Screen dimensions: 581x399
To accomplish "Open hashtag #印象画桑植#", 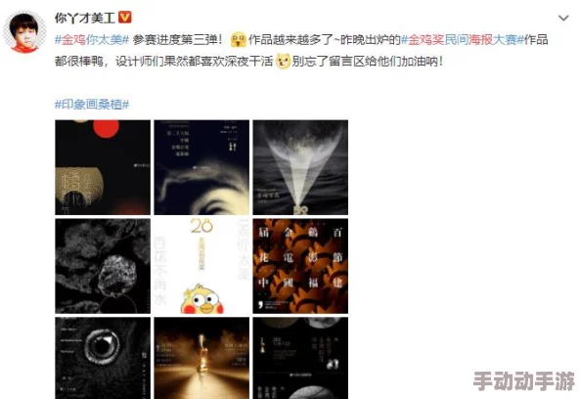I will tap(92, 105).
